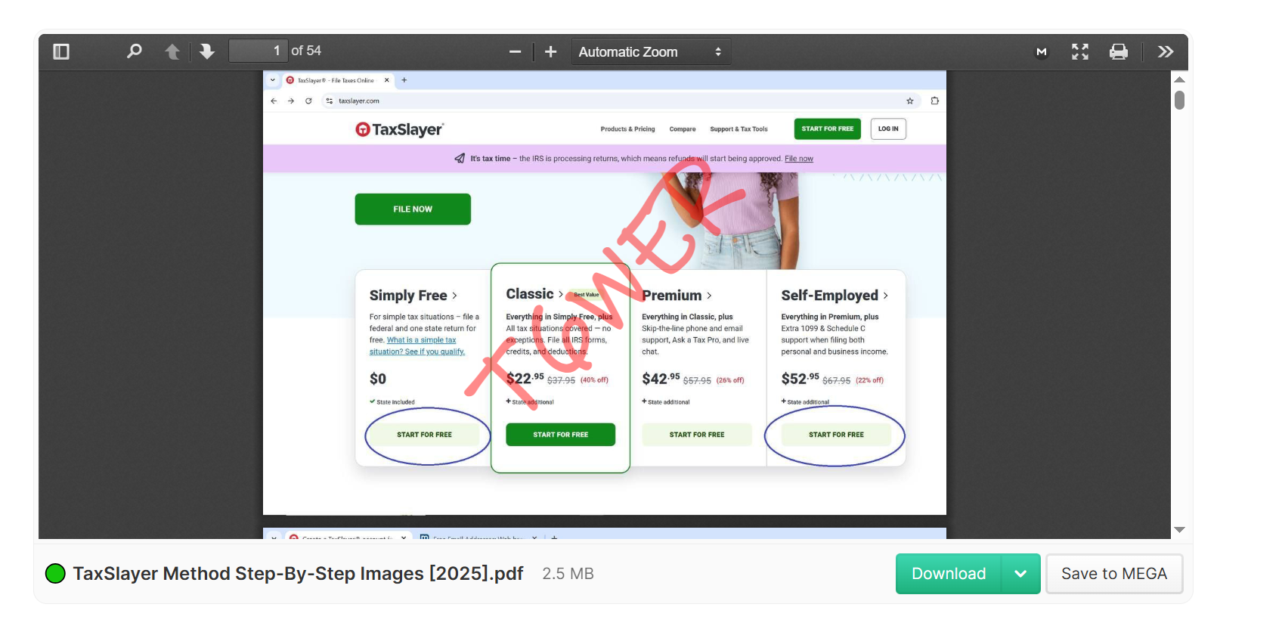Zoom out of the PDF
This screenshot has height=632, width=1282.
[x=515, y=51]
